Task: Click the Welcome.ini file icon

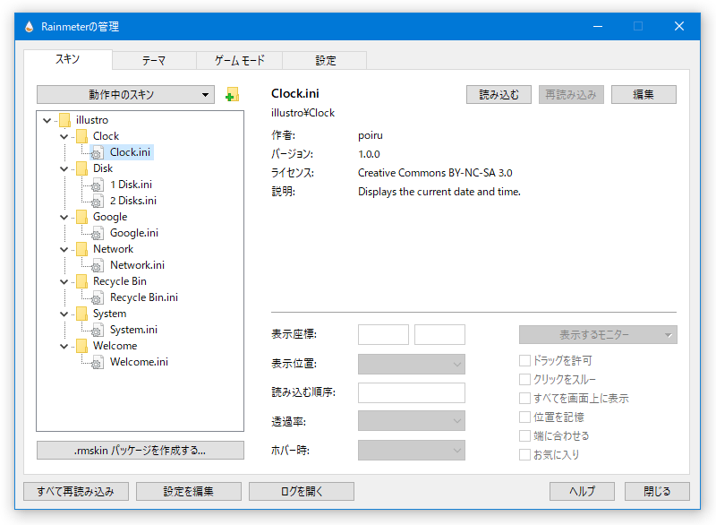Action: (x=98, y=362)
